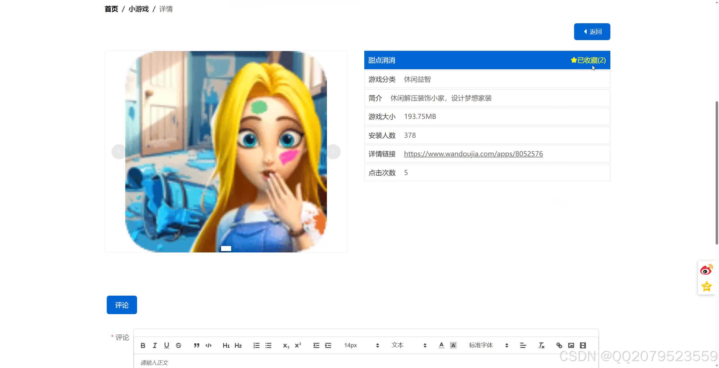719x368 pixels.
Task: Select the 评论 tab button
Action: pyautogui.click(x=122, y=305)
